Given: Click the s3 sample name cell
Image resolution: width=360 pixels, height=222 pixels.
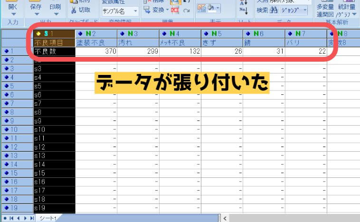Looking at the screenshot, I should click(x=54, y=69).
